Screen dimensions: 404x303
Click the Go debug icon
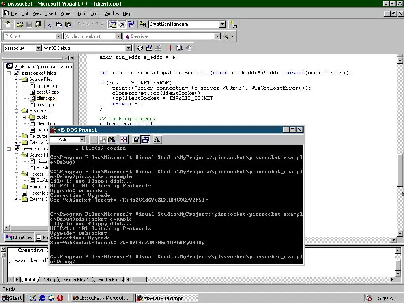(x=180, y=48)
